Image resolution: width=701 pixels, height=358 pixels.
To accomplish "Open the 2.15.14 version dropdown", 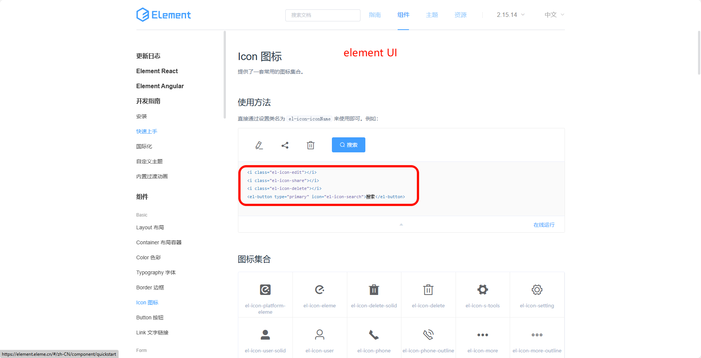I will point(510,15).
